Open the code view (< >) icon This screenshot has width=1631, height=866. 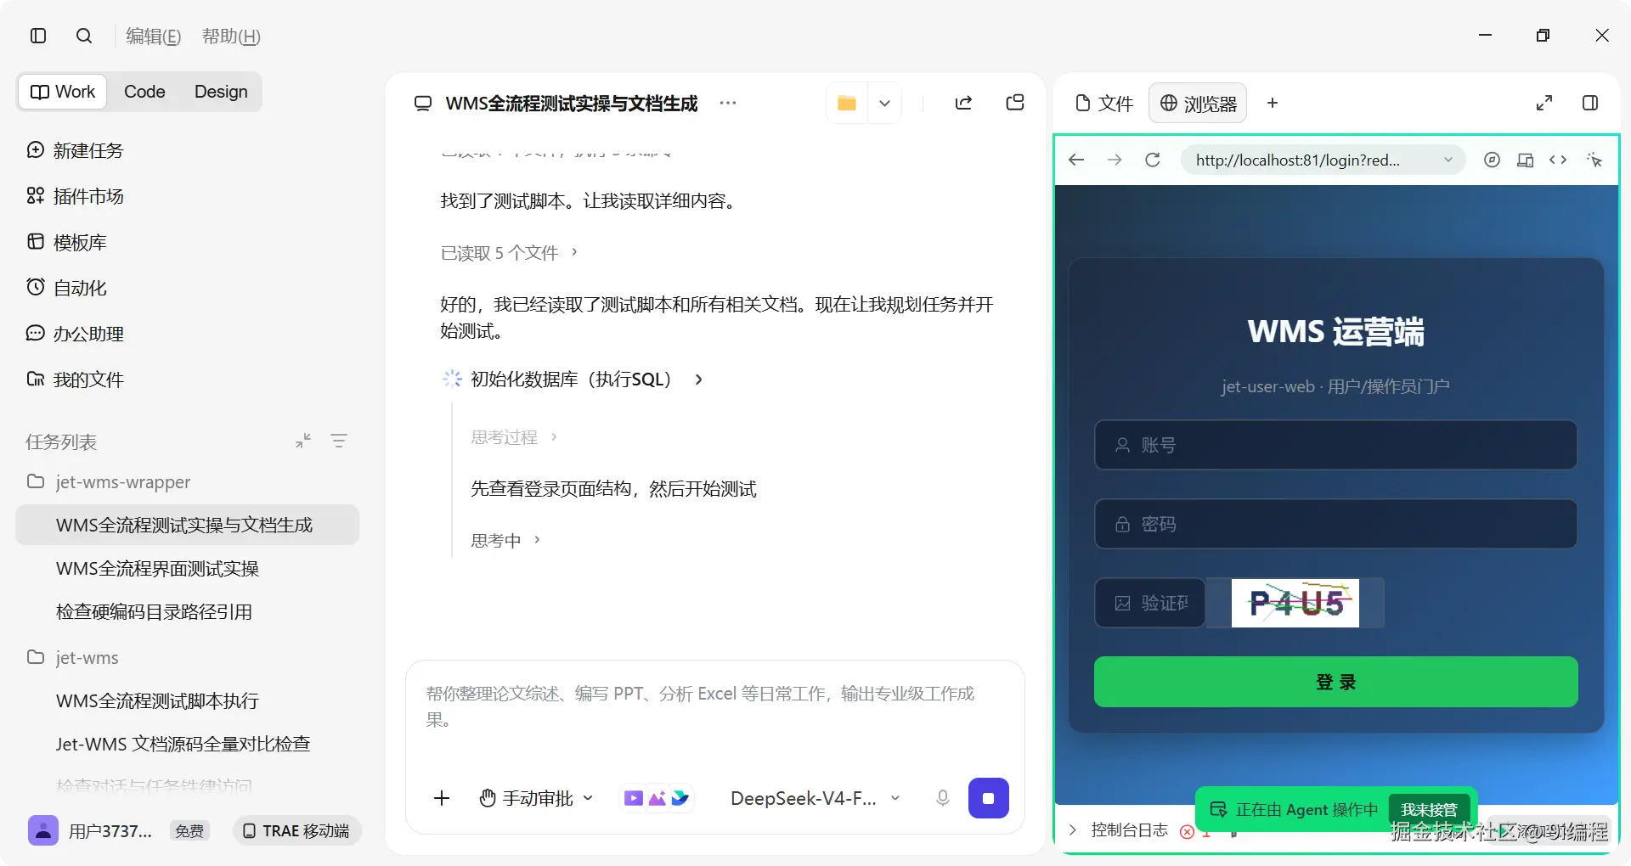1558,160
